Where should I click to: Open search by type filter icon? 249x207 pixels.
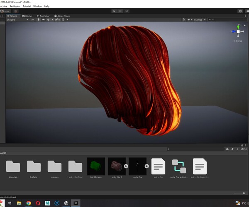tap(227, 149)
